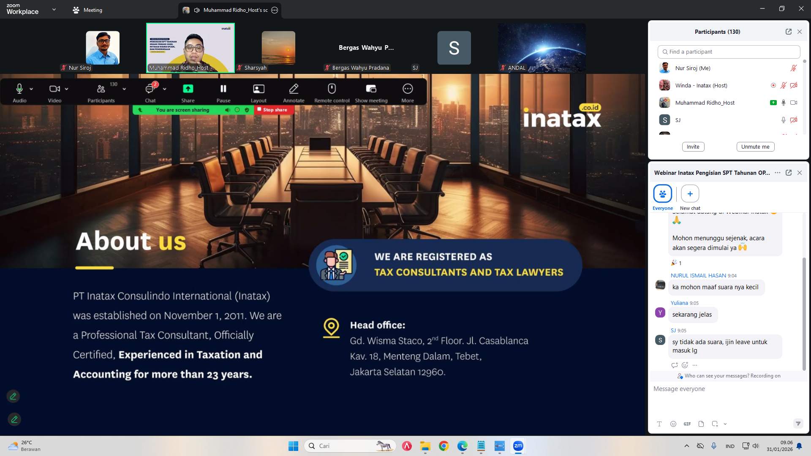Expand the Video options chevron
811x456 pixels.
(67, 89)
